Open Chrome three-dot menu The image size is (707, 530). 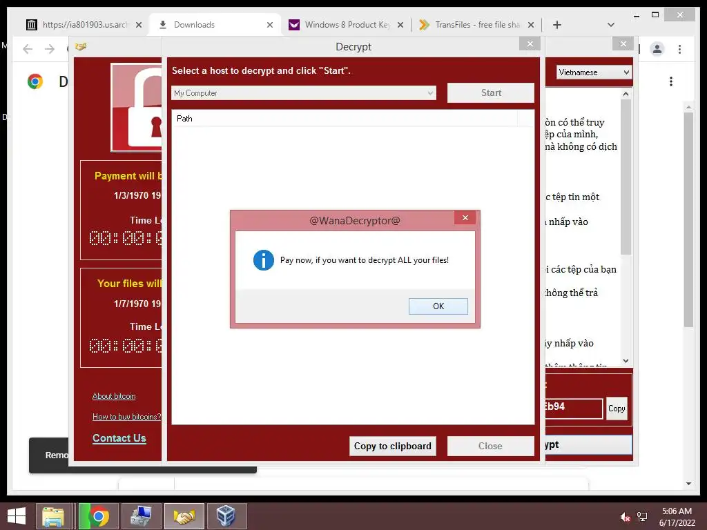point(679,49)
